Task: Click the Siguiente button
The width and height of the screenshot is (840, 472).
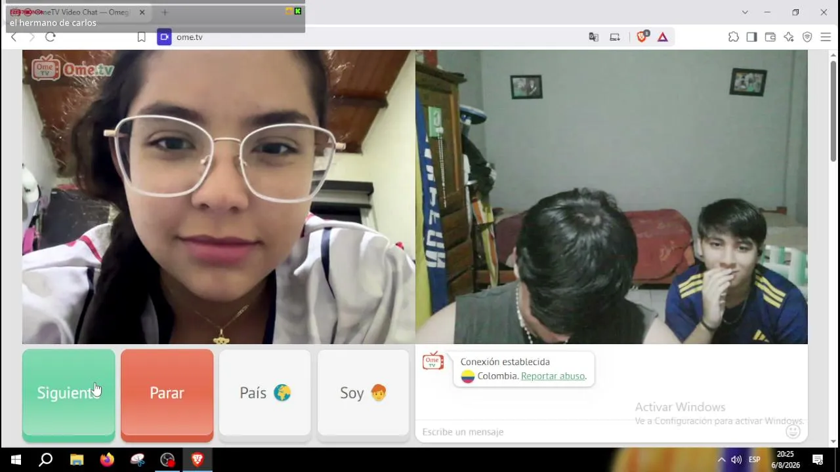Action: click(x=69, y=393)
